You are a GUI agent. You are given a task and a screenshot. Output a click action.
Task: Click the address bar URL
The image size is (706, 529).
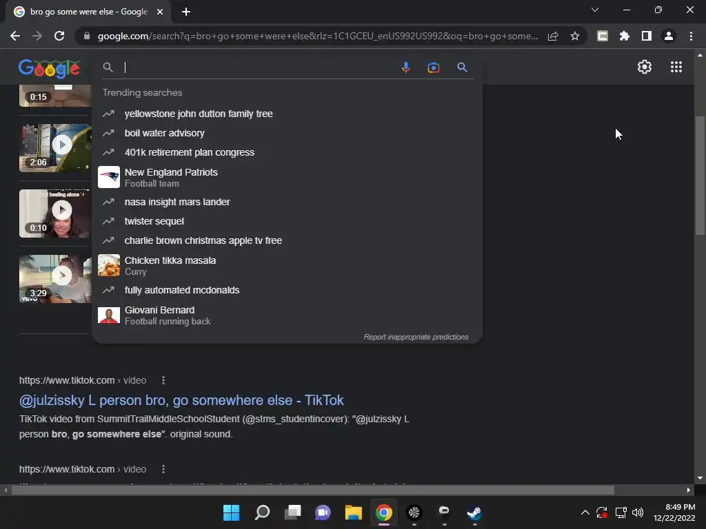[x=317, y=36]
